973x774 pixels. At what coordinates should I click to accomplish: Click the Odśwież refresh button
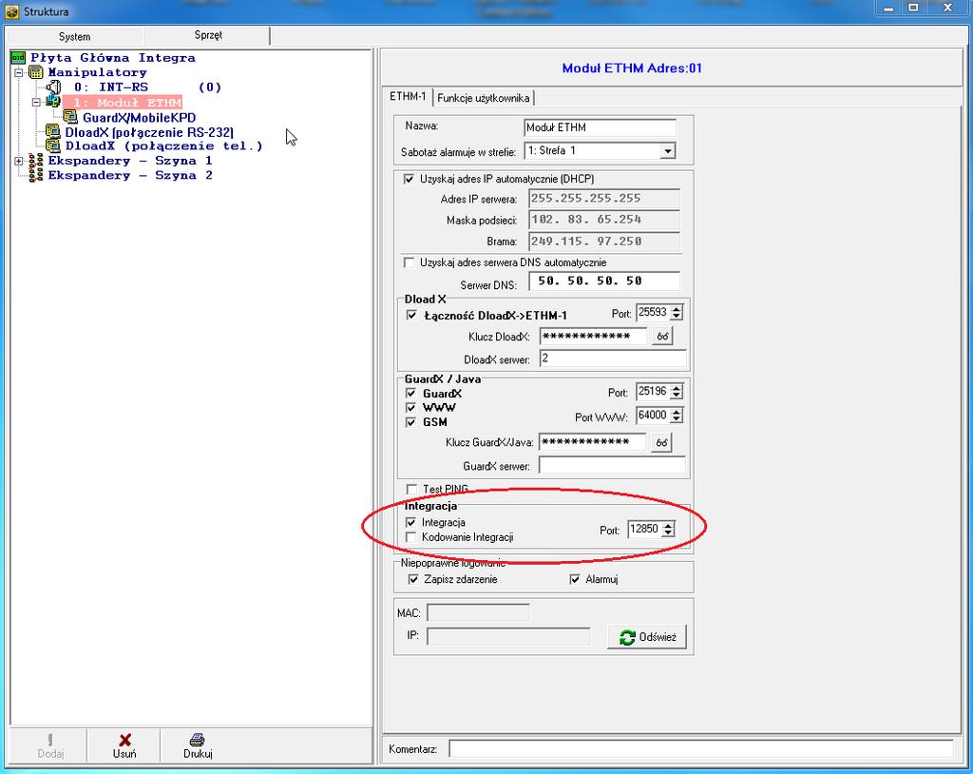[x=646, y=637]
